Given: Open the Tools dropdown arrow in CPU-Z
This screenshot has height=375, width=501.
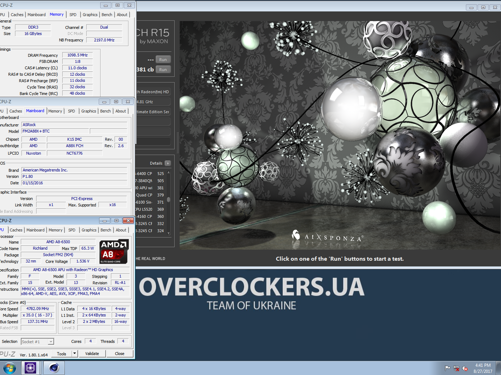Looking at the screenshot, I should [x=74, y=354].
